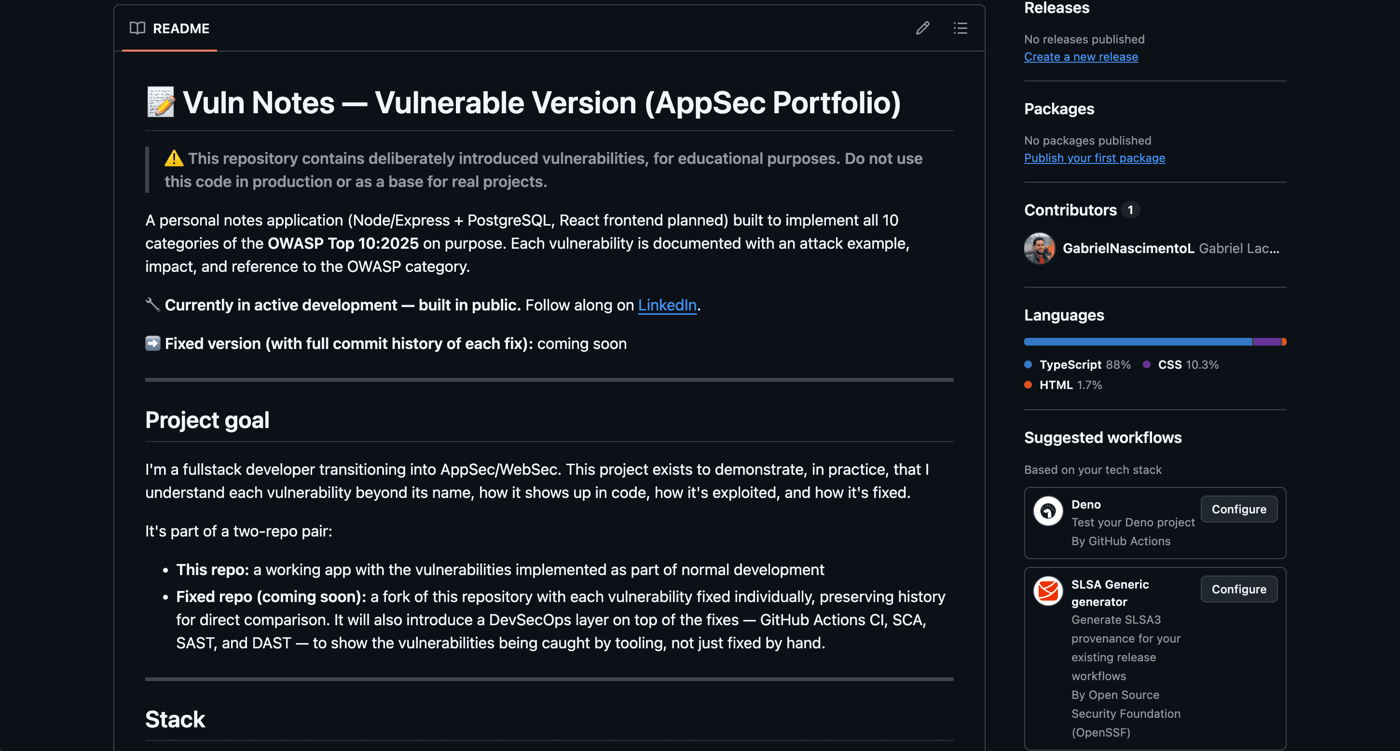
Task: Click GabrielNascimentoL's avatar picture
Action: (x=1040, y=248)
